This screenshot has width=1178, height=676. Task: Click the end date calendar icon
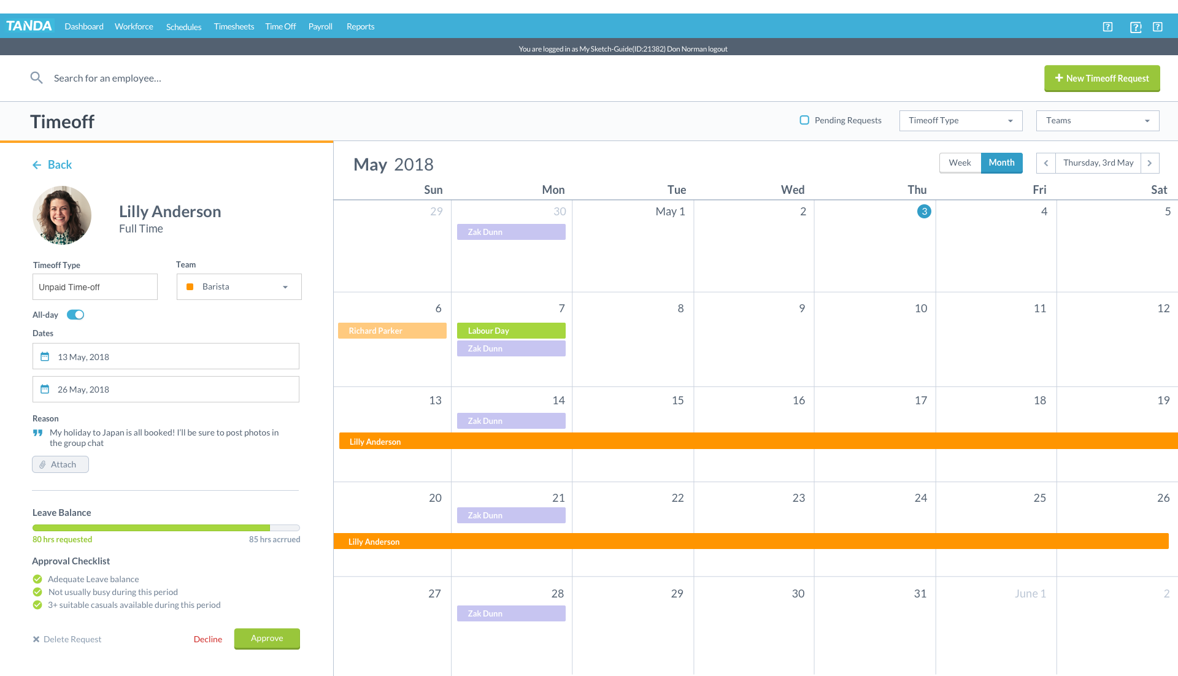45,389
